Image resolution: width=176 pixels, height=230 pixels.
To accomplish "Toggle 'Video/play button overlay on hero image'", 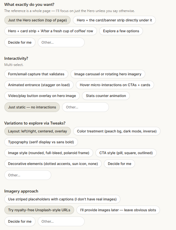I will [x=42, y=96].
